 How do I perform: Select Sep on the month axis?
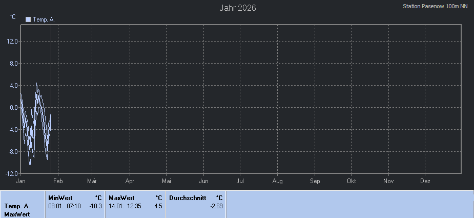point(315,181)
